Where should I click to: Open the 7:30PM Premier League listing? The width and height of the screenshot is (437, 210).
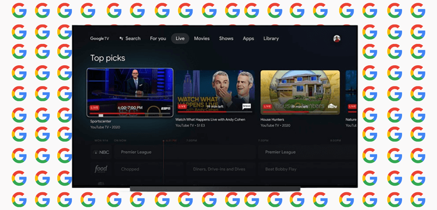[307, 152]
